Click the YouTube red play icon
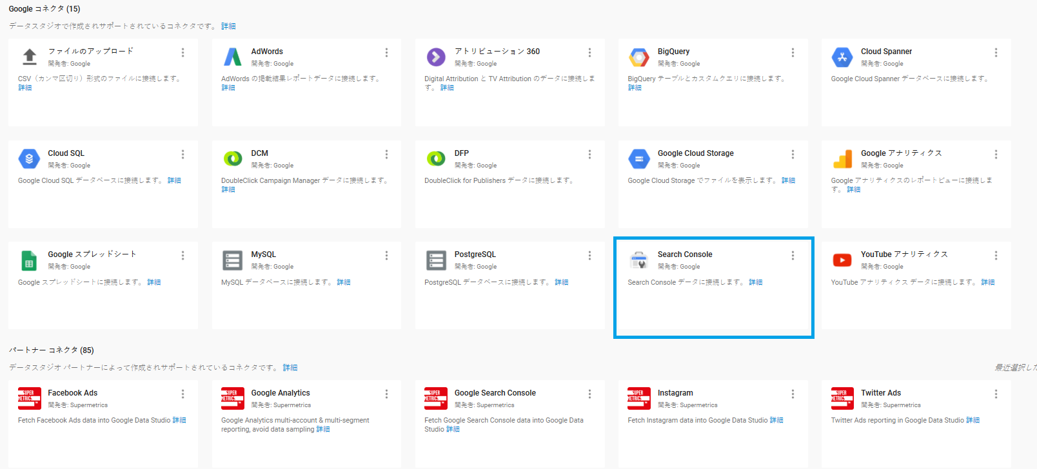This screenshot has height=469, width=1037. coord(842,260)
